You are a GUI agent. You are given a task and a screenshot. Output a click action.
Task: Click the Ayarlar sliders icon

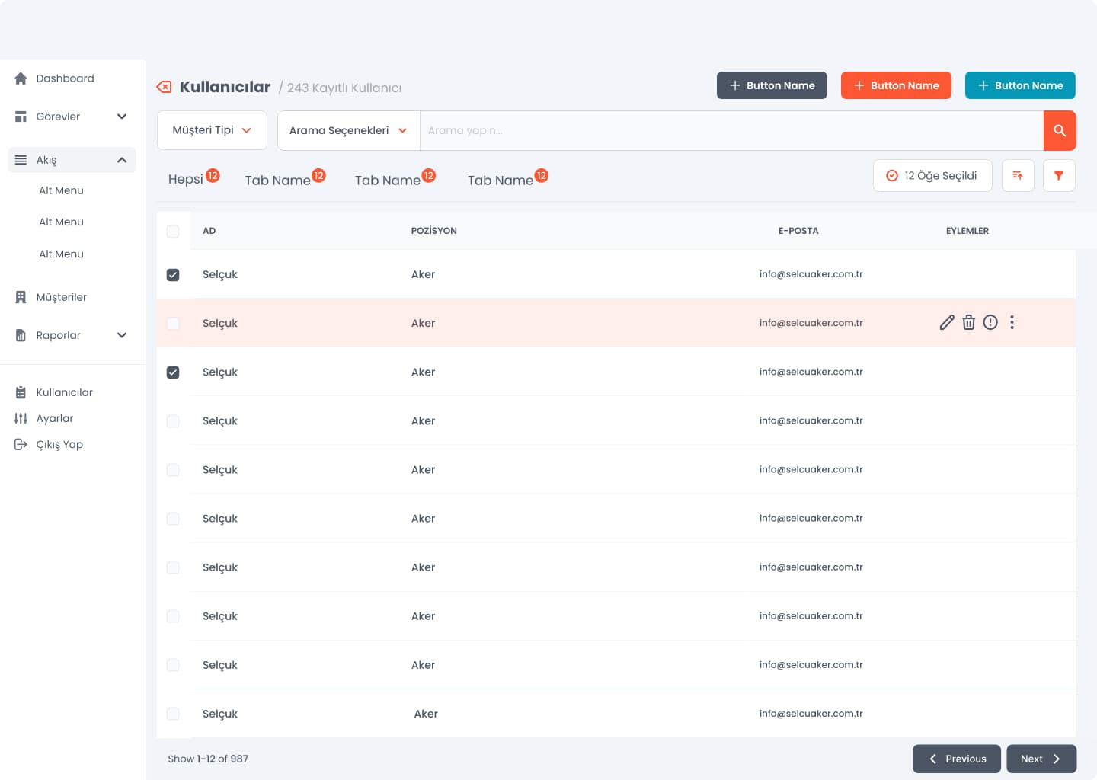tap(21, 418)
